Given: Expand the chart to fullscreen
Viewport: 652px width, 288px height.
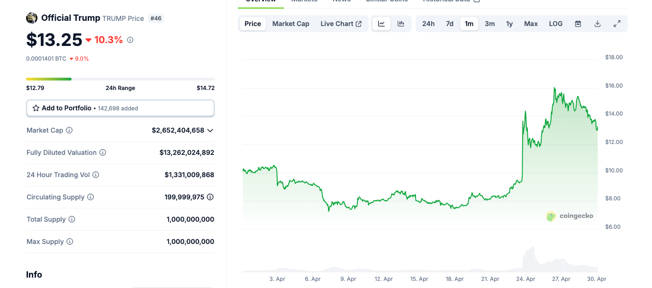Looking at the screenshot, I should [617, 23].
